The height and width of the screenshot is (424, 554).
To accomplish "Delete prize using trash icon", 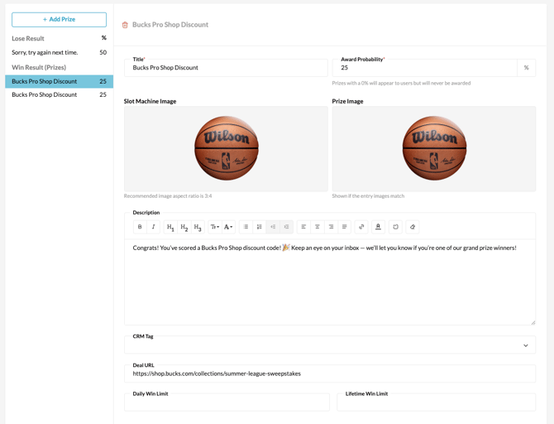I will (x=125, y=25).
